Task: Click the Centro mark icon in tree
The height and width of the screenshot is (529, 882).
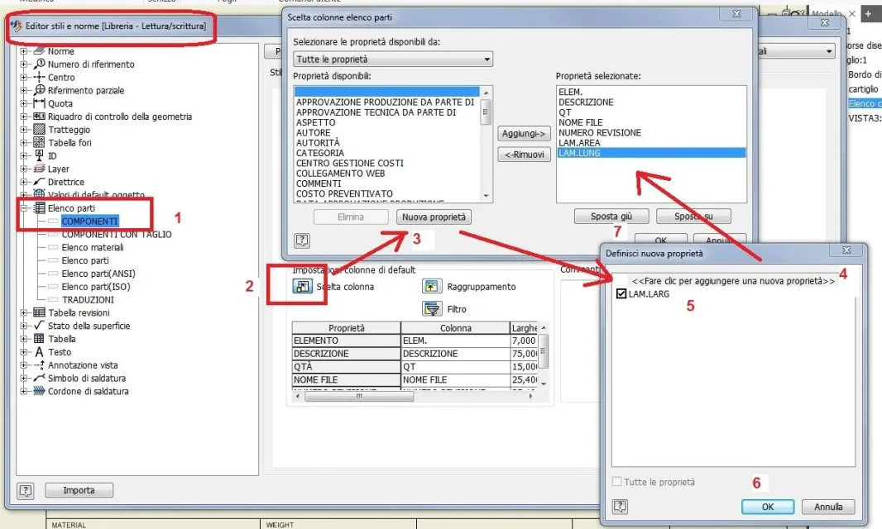Action: (x=40, y=77)
